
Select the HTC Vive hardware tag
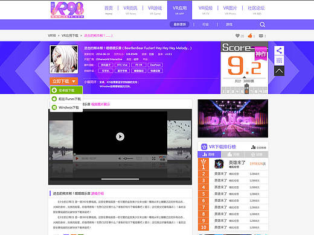click(x=122, y=65)
